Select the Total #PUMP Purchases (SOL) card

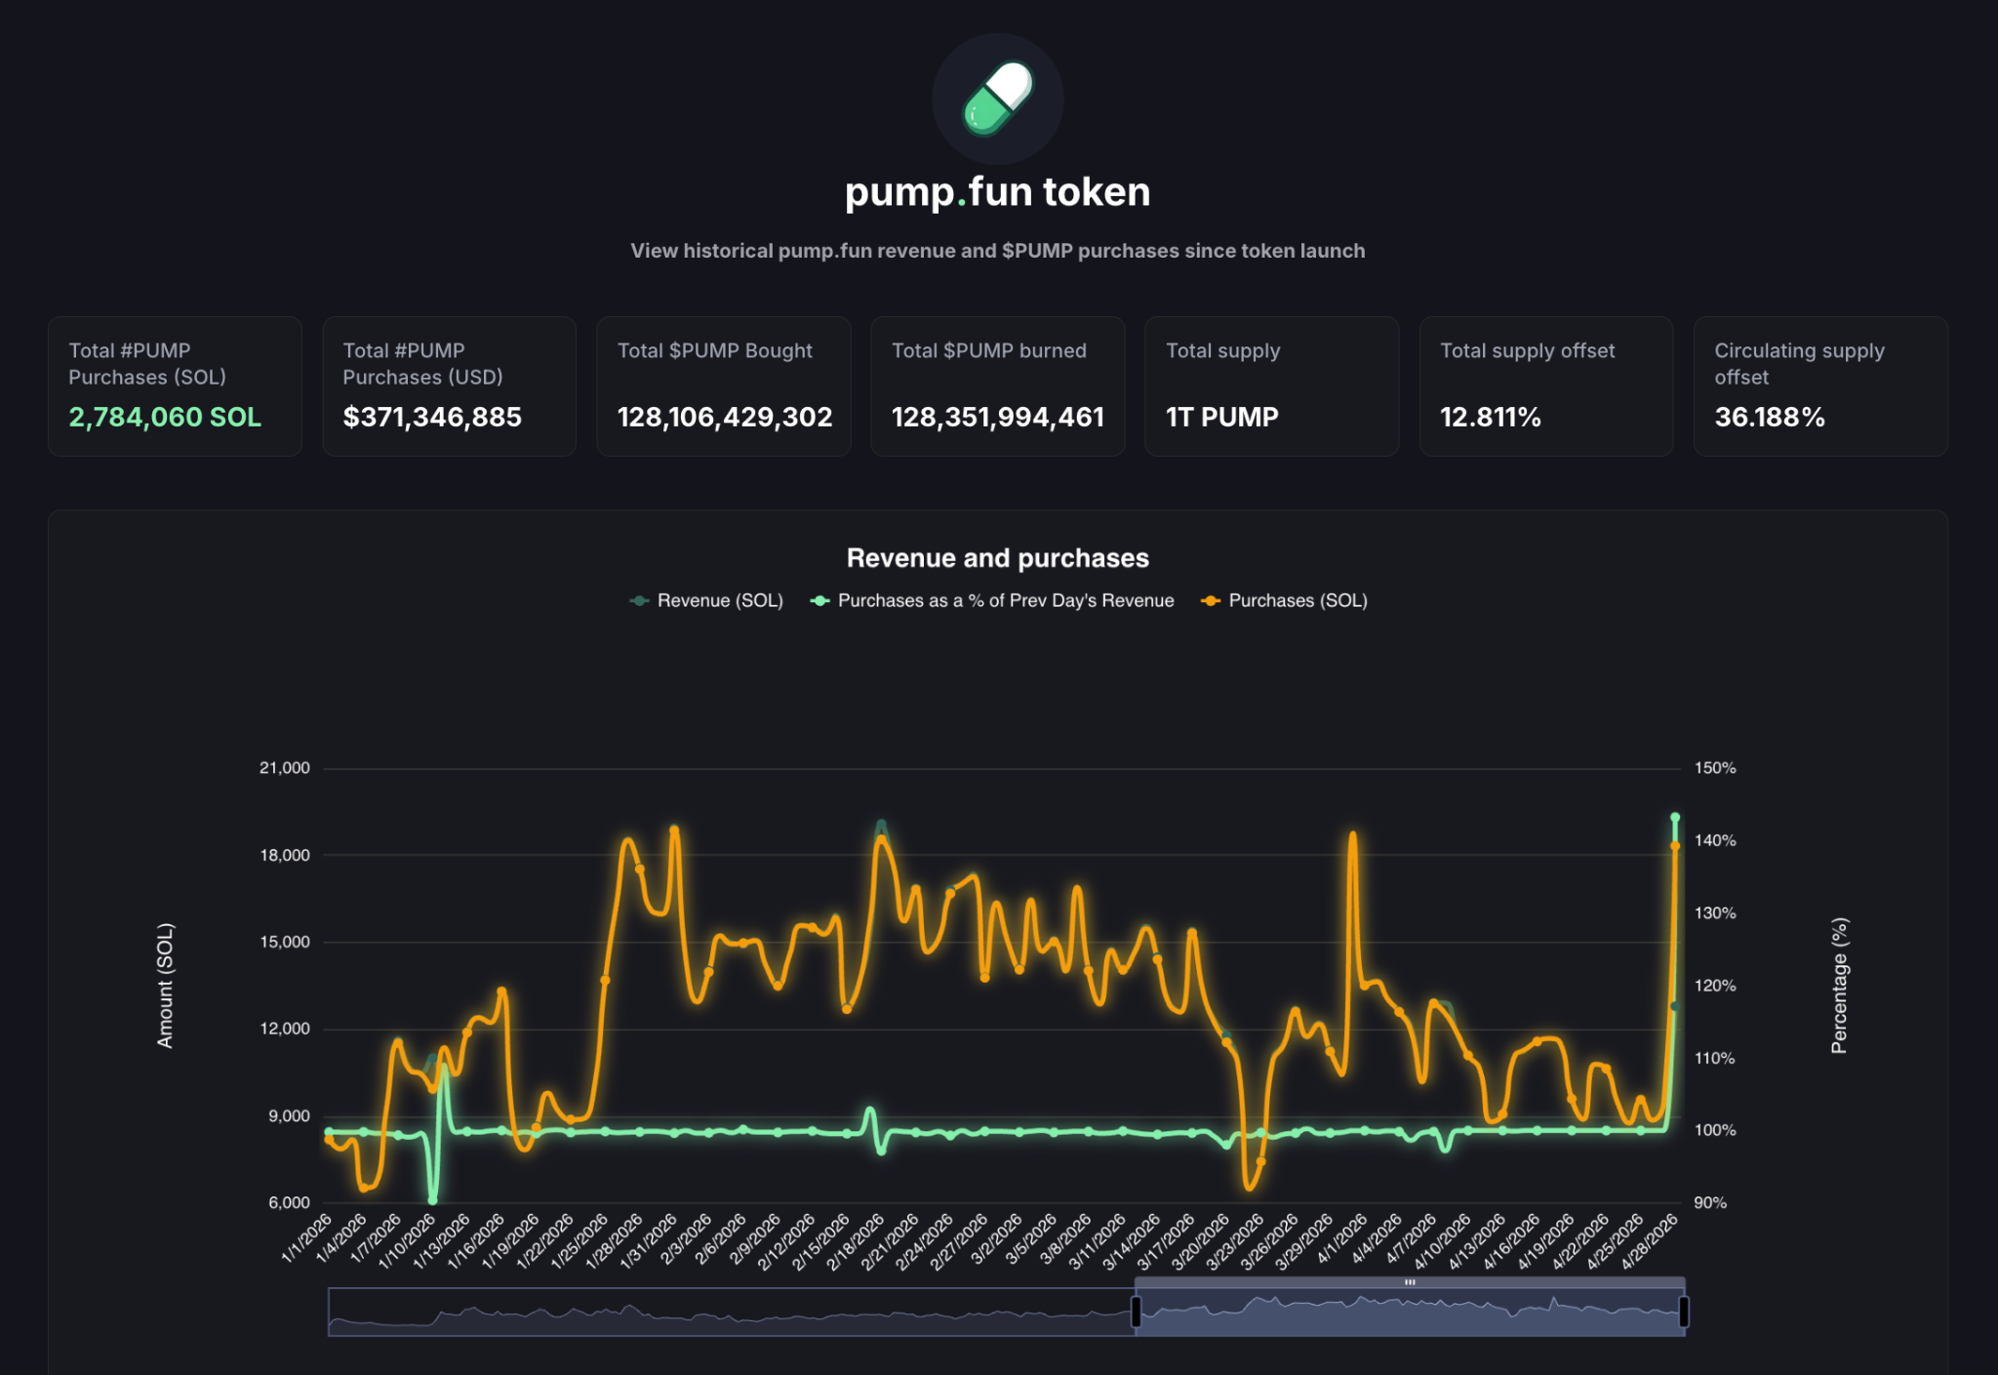[x=175, y=386]
